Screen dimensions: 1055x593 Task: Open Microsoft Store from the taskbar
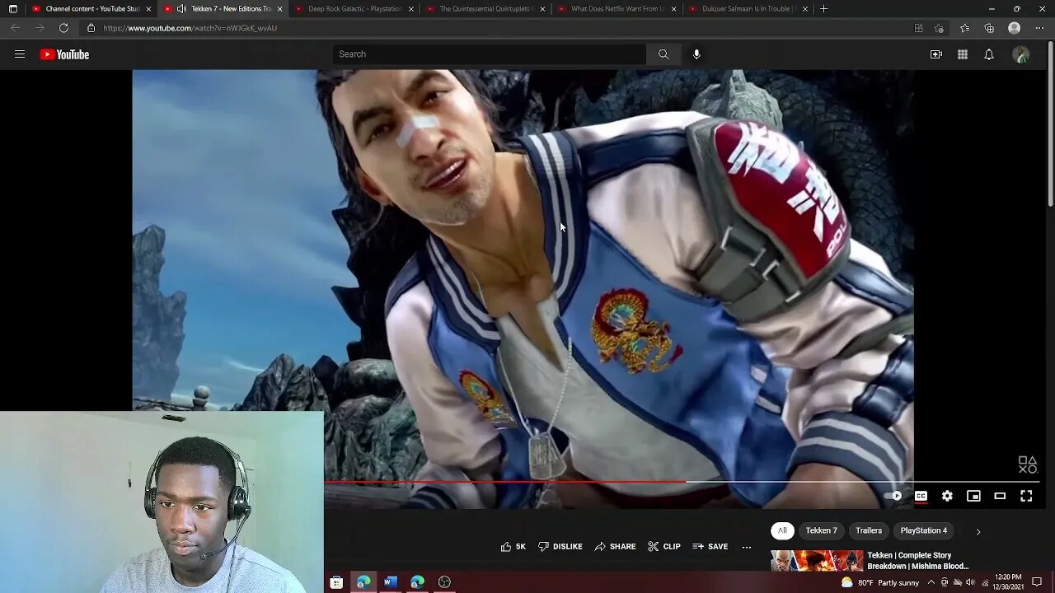click(x=336, y=582)
